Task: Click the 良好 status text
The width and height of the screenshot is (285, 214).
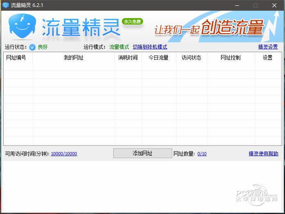Action: [x=43, y=47]
